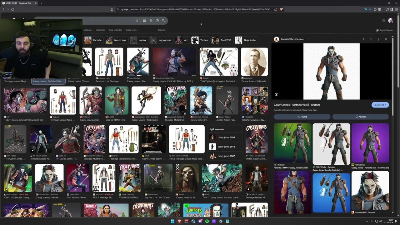Switch to the Haberler tab
The width and height of the screenshot is (400, 225).
click(x=100, y=30)
